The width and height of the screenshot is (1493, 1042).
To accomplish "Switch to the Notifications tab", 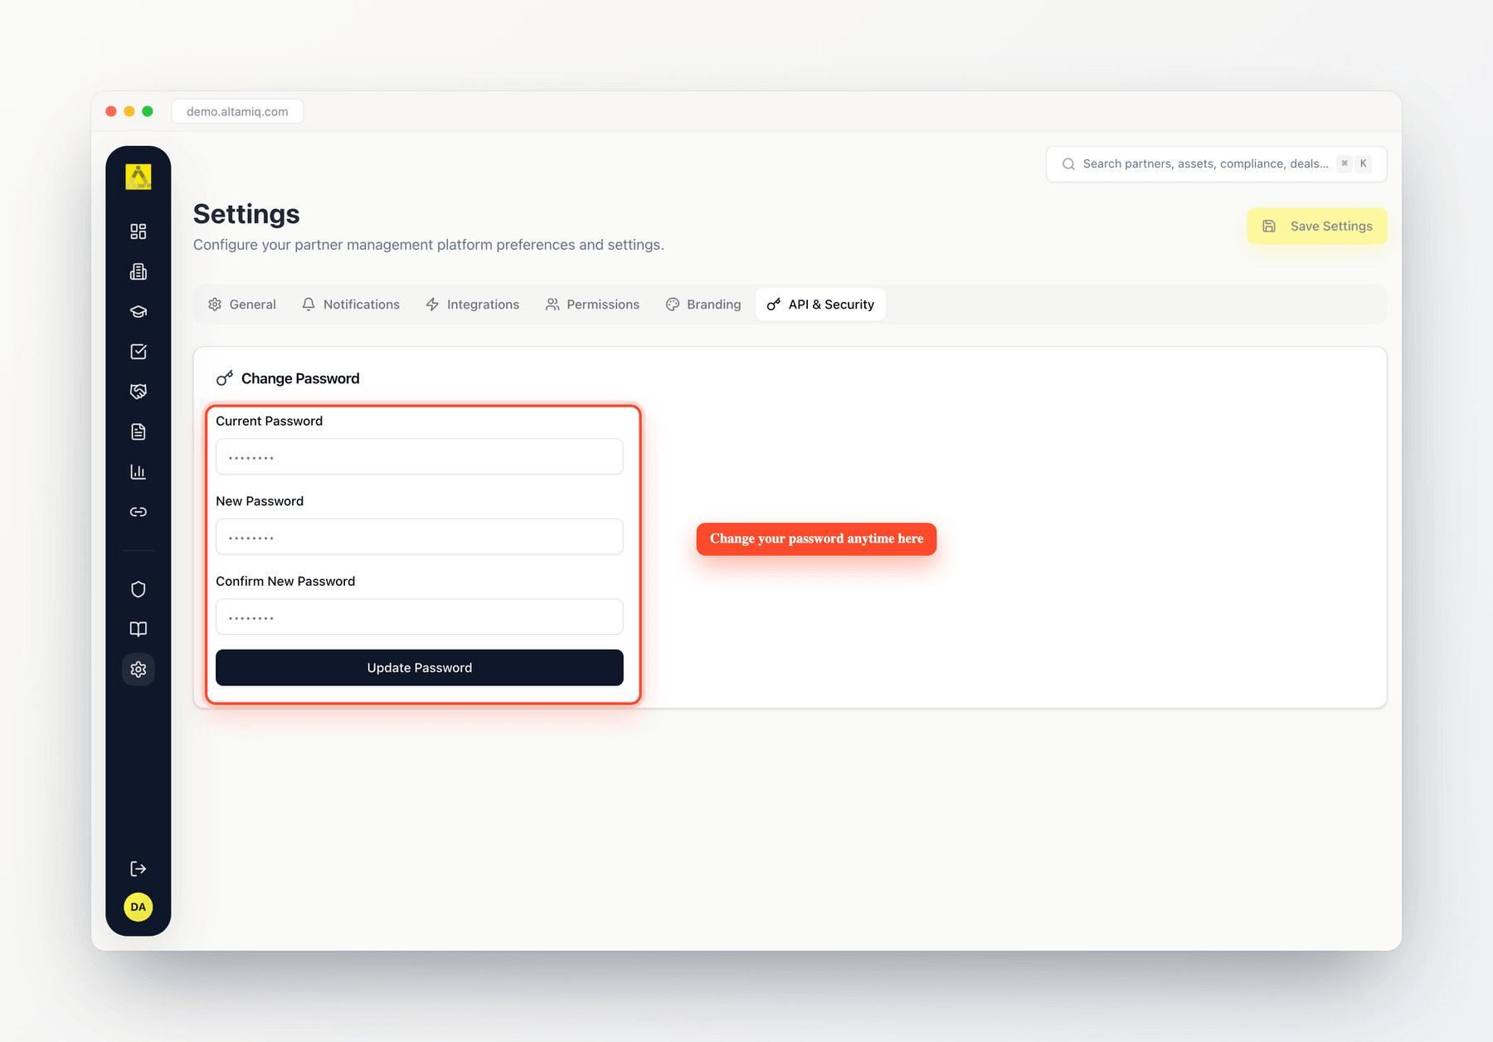I will [x=351, y=304].
